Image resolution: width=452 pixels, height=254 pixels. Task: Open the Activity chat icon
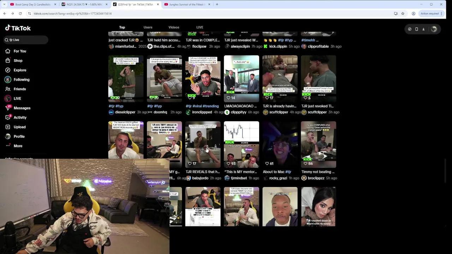[x=8, y=117]
